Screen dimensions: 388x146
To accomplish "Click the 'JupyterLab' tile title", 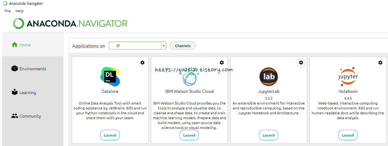I will coord(269,91).
